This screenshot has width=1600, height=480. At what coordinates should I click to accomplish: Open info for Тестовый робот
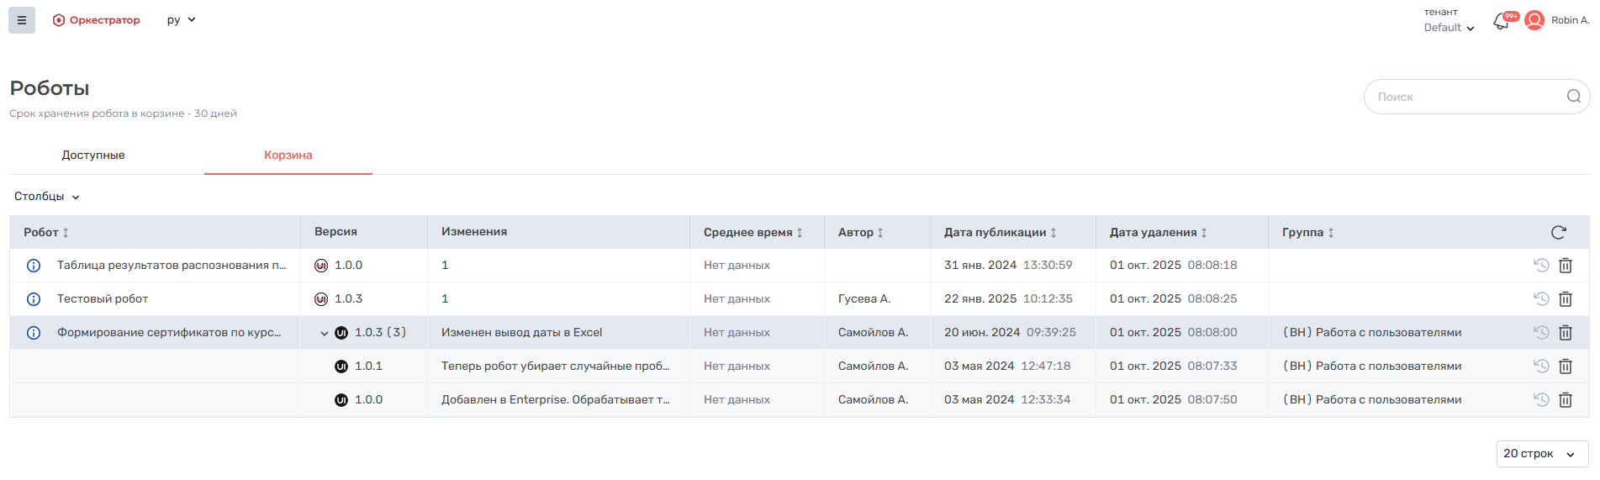[x=34, y=299]
